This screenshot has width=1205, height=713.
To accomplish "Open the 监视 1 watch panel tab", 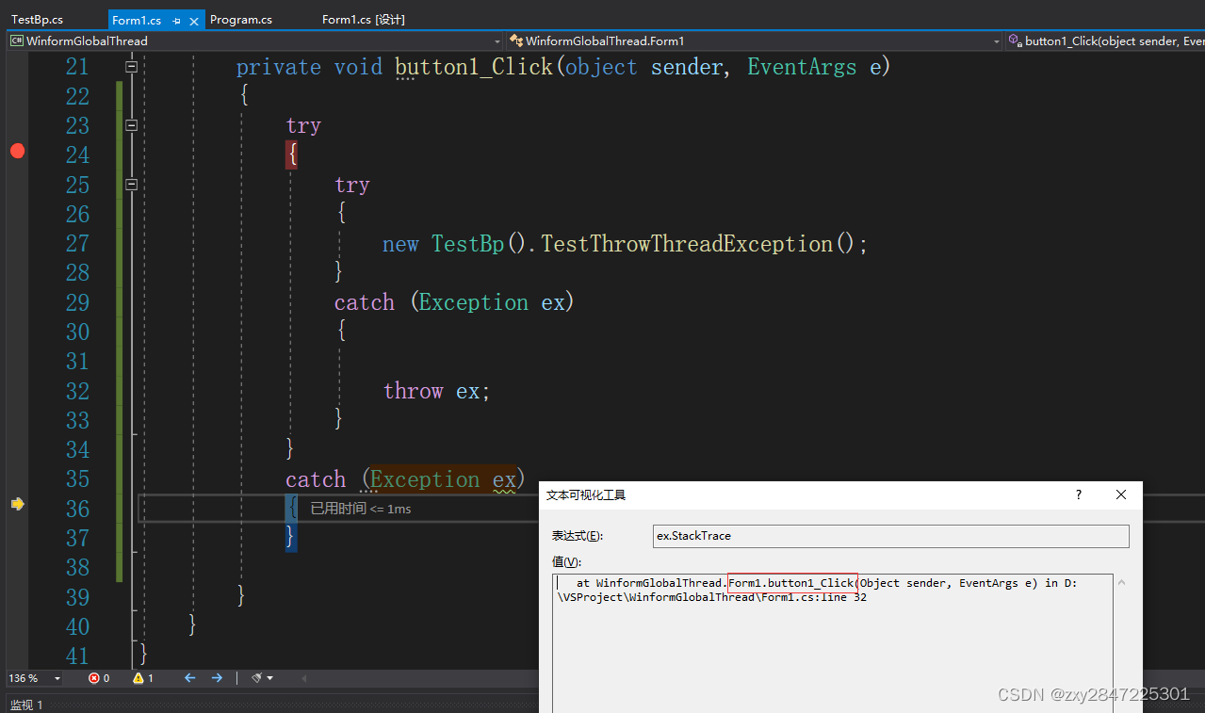I will click(26, 705).
